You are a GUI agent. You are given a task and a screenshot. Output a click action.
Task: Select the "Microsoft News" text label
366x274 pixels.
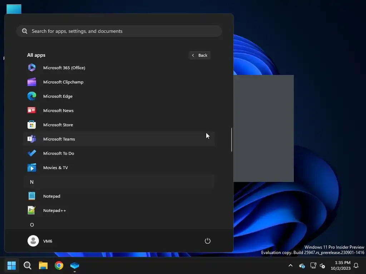pos(58,111)
